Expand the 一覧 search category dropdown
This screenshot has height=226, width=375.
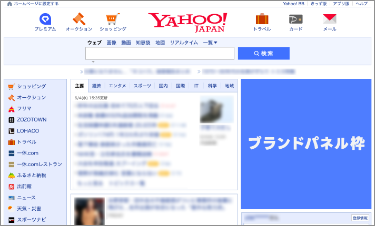click(x=210, y=43)
